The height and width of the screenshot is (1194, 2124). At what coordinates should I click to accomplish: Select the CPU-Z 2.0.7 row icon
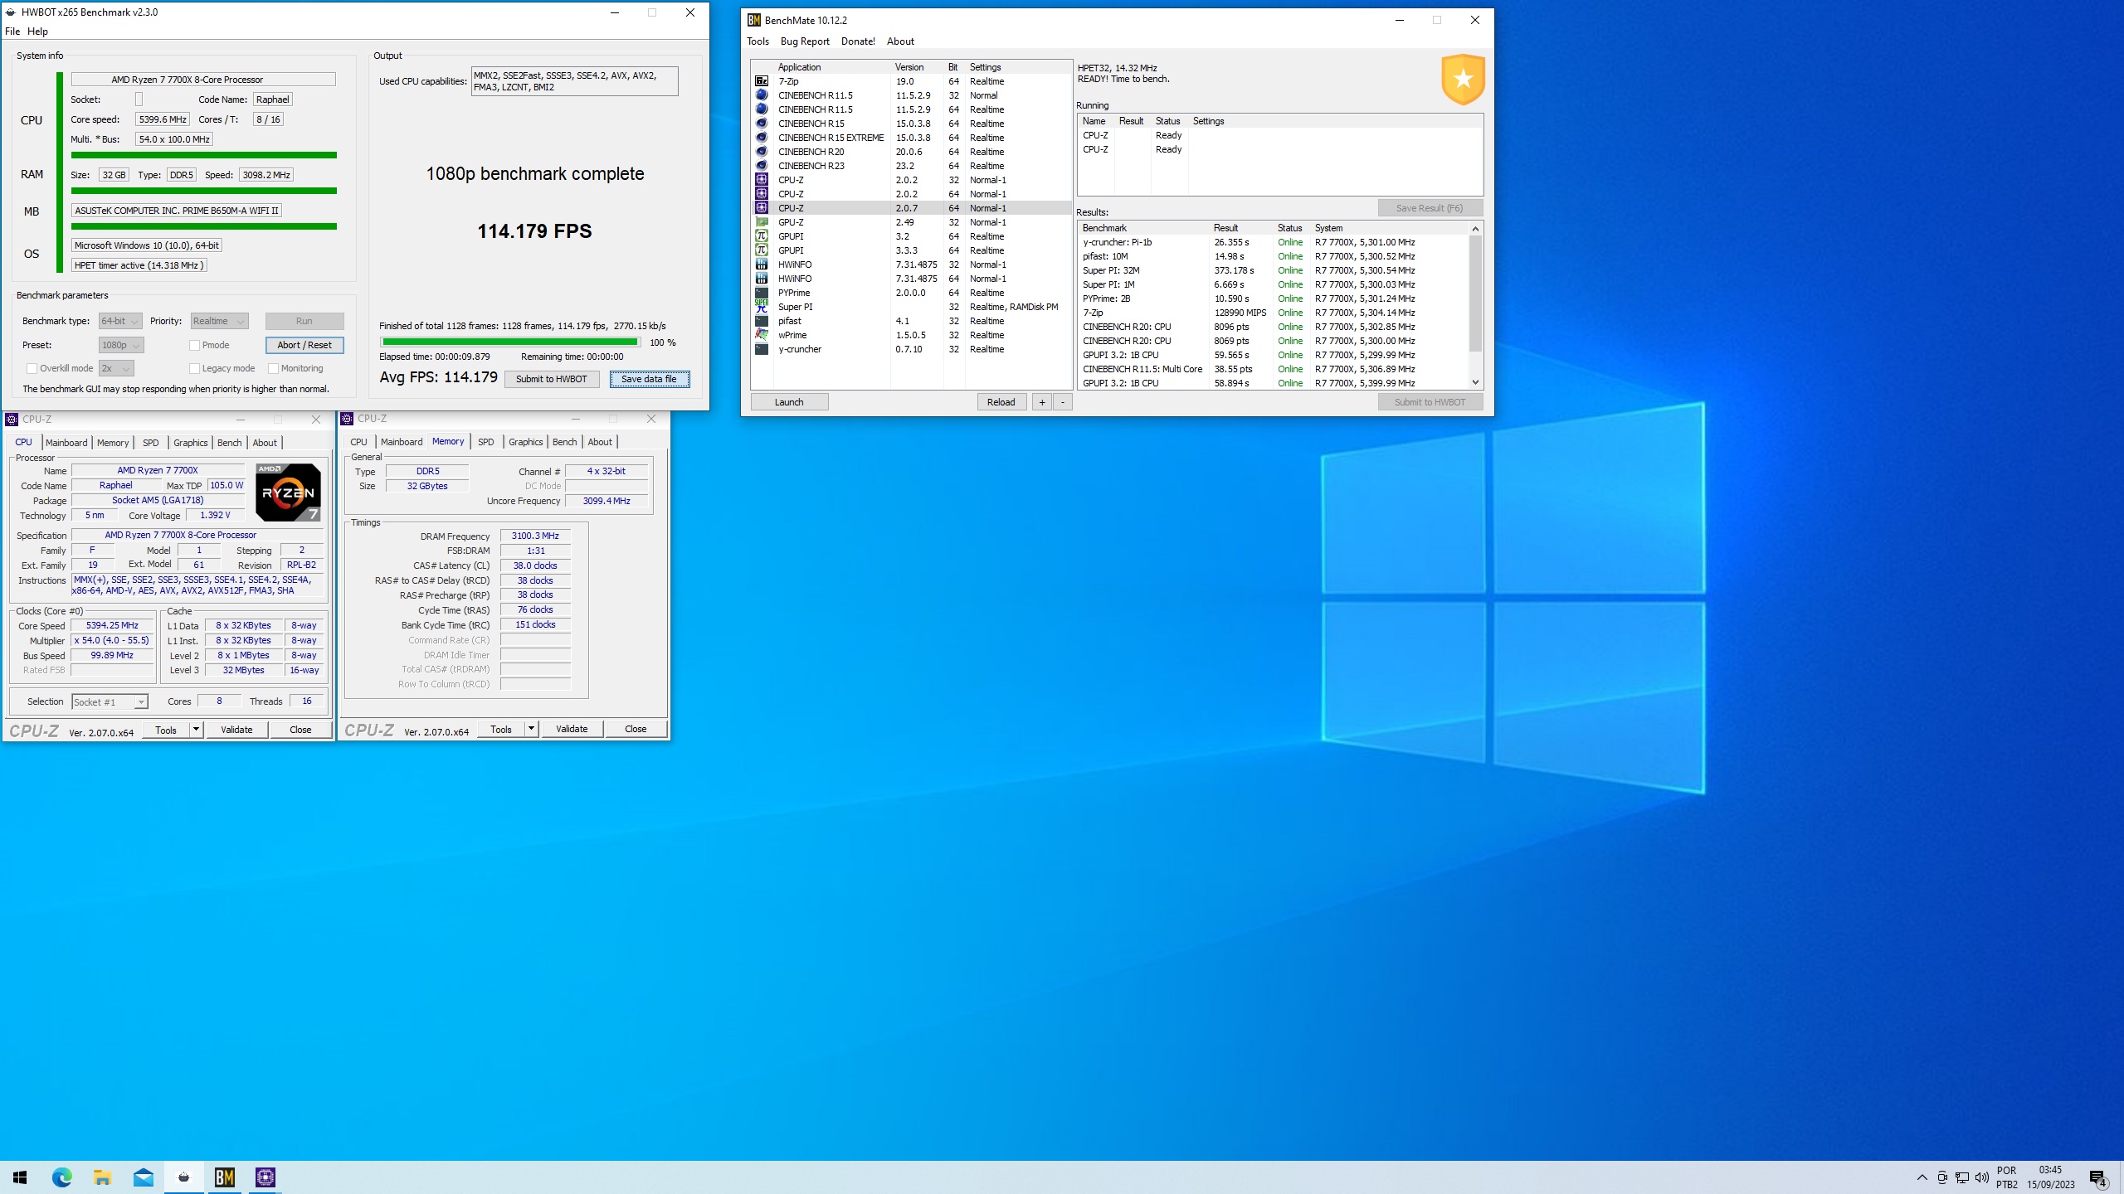[761, 208]
